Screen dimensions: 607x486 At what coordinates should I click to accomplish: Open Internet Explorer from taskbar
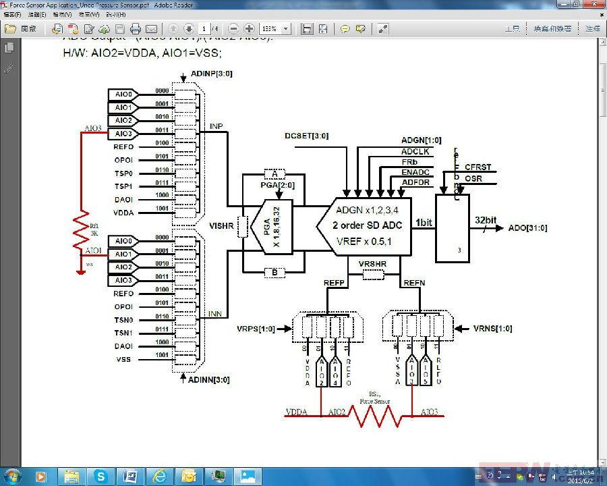tap(159, 477)
